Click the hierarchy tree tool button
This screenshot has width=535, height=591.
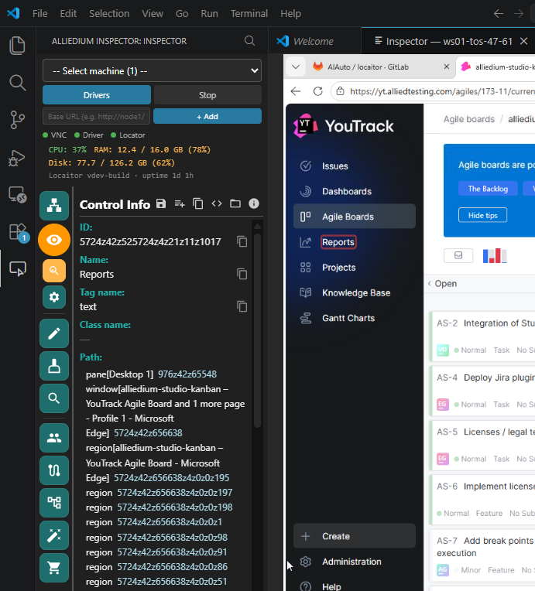54,206
